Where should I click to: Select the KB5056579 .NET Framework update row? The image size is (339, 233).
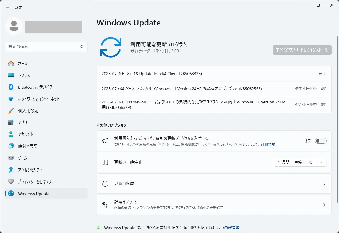214,104
